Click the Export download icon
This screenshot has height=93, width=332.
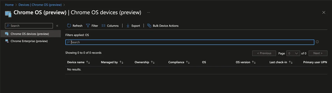click(128, 26)
